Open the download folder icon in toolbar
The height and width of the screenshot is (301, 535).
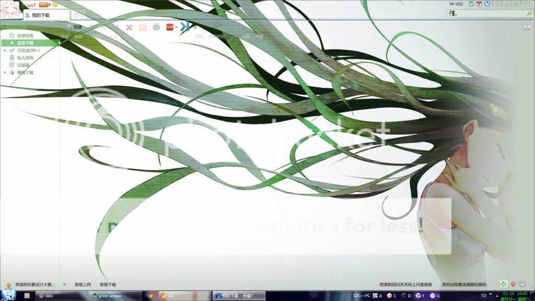point(142,27)
